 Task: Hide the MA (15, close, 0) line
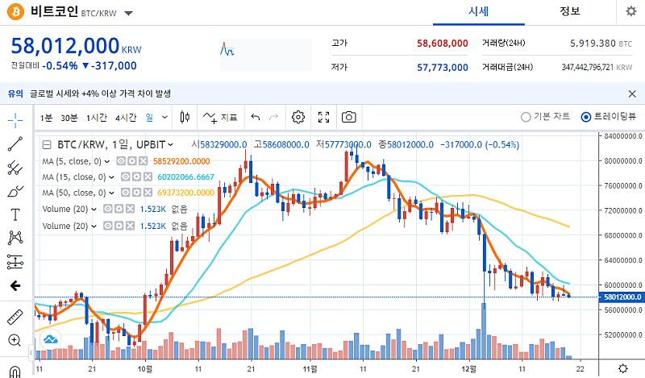125,177
